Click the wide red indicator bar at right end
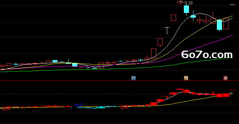The height and width of the screenshot is (124, 239). click(223, 95)
